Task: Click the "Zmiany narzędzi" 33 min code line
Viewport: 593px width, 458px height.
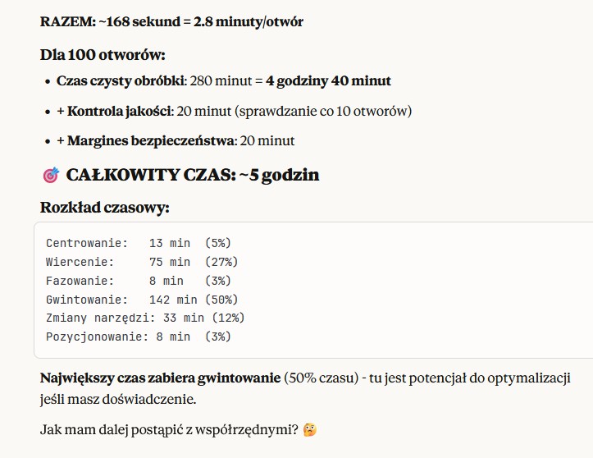Action: point(145,318)
